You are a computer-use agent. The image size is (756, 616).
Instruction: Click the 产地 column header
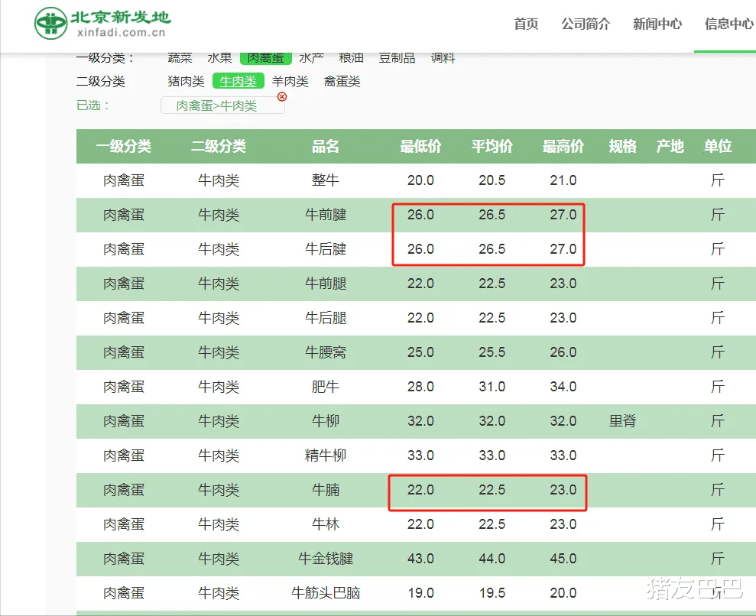(670, 146)
